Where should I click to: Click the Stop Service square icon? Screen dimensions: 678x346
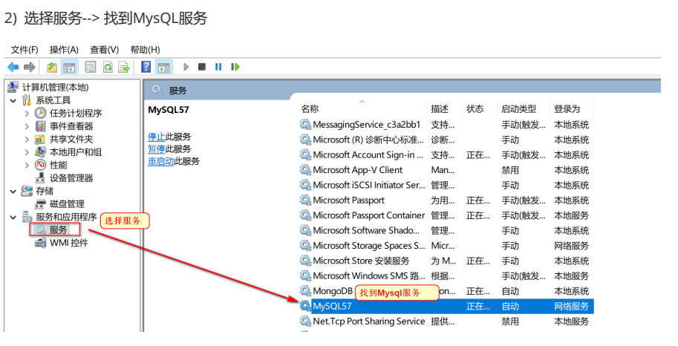pyautogui.click(x=202, y=67)
